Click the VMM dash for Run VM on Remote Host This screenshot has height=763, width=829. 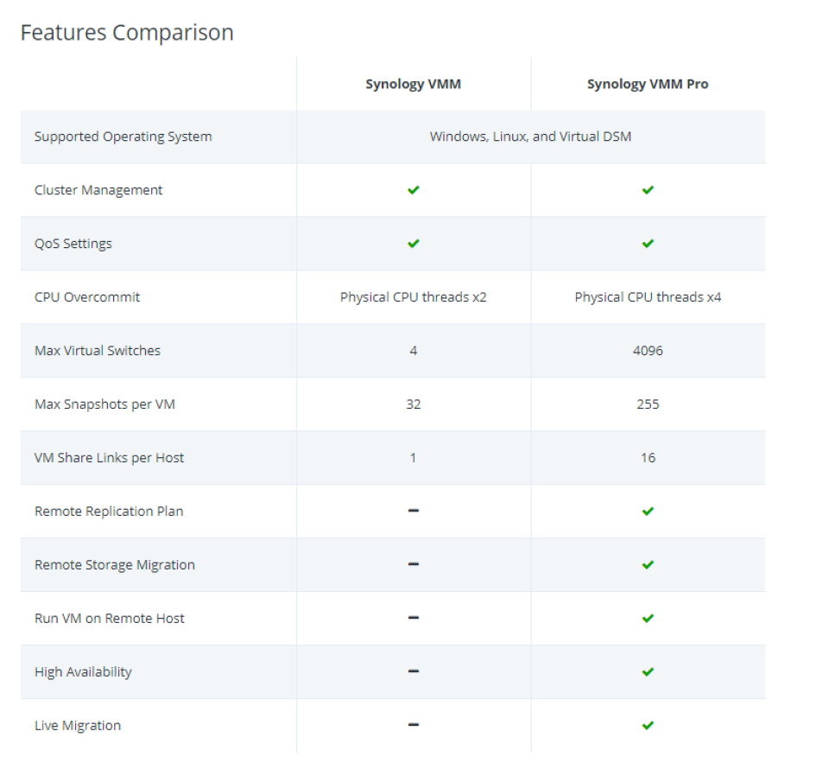pyautogui.click(x=413, y=618)
